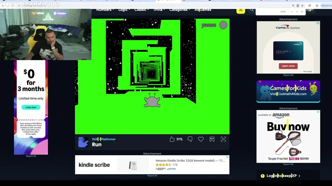The height and width of the screenshot is (186, 332).
Task: Click the browser zoom magnifier icon
Action: pos(293,5)
